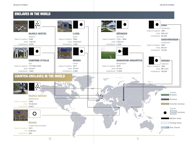The width and height of the screenshot is (188, 145).
Task: Click the '352 km²' area value
Action: [x=165, y=33]
